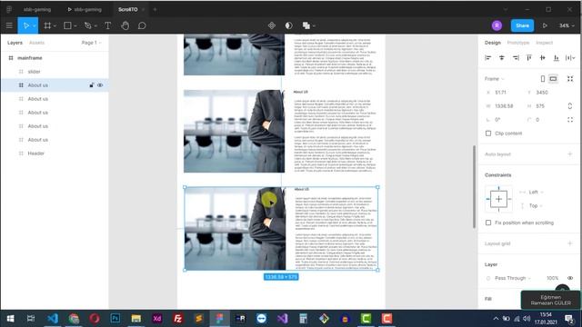
Task: Toggle Clip content checkbox
Action: click(x=488, y=134)
